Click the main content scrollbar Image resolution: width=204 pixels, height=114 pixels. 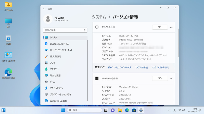[178, 43]
